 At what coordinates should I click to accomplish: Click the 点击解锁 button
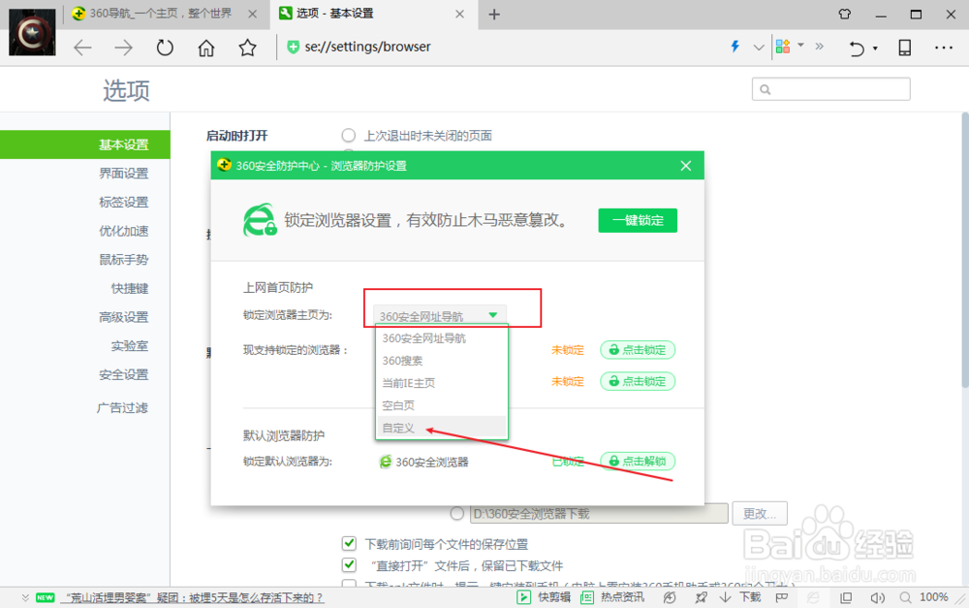638,462
